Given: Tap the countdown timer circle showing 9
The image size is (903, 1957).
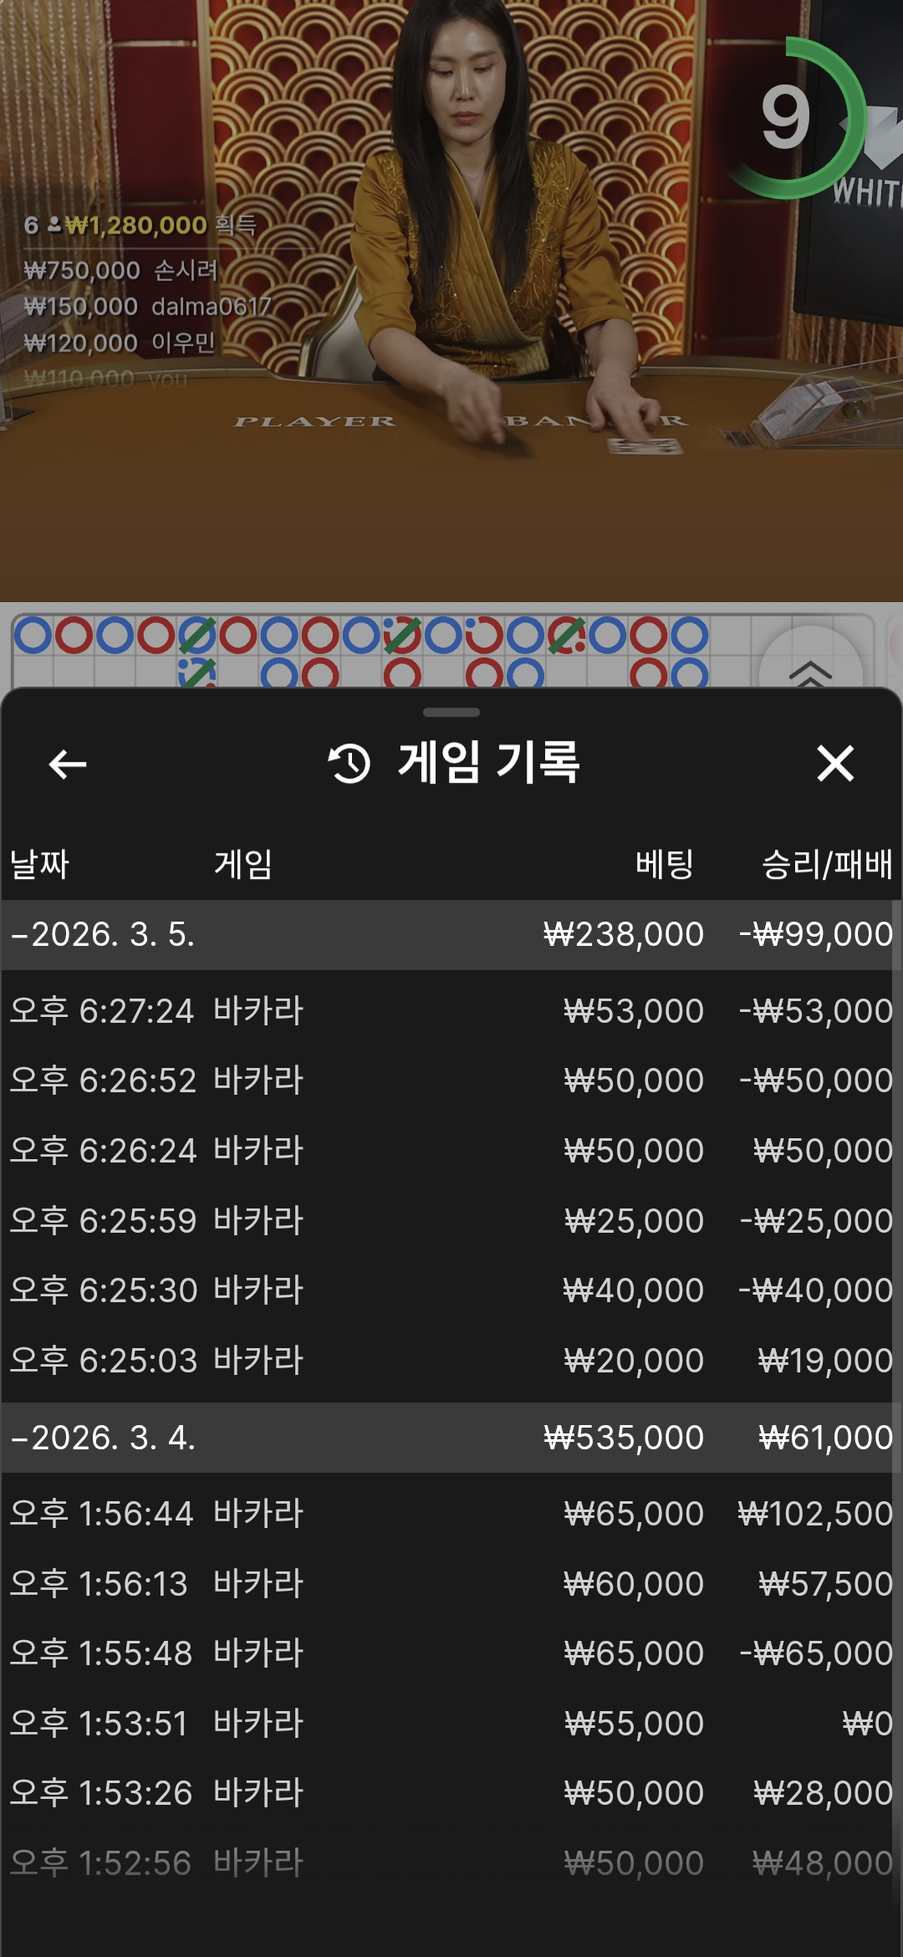Looking at the screenshot, I should click(788, 118).
